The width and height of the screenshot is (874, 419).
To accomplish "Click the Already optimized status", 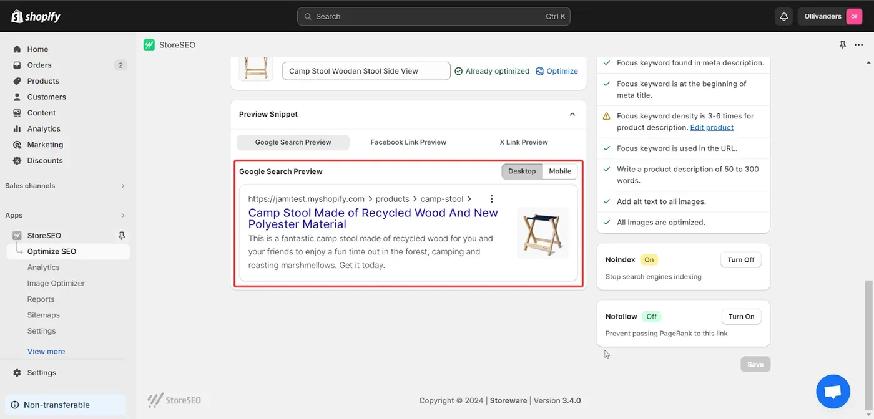I will pos(492,71).
